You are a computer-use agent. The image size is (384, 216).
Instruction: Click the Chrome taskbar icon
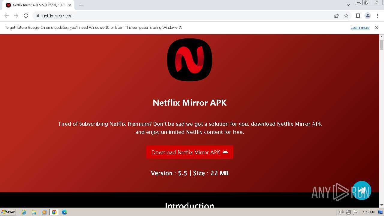[54, 212]
